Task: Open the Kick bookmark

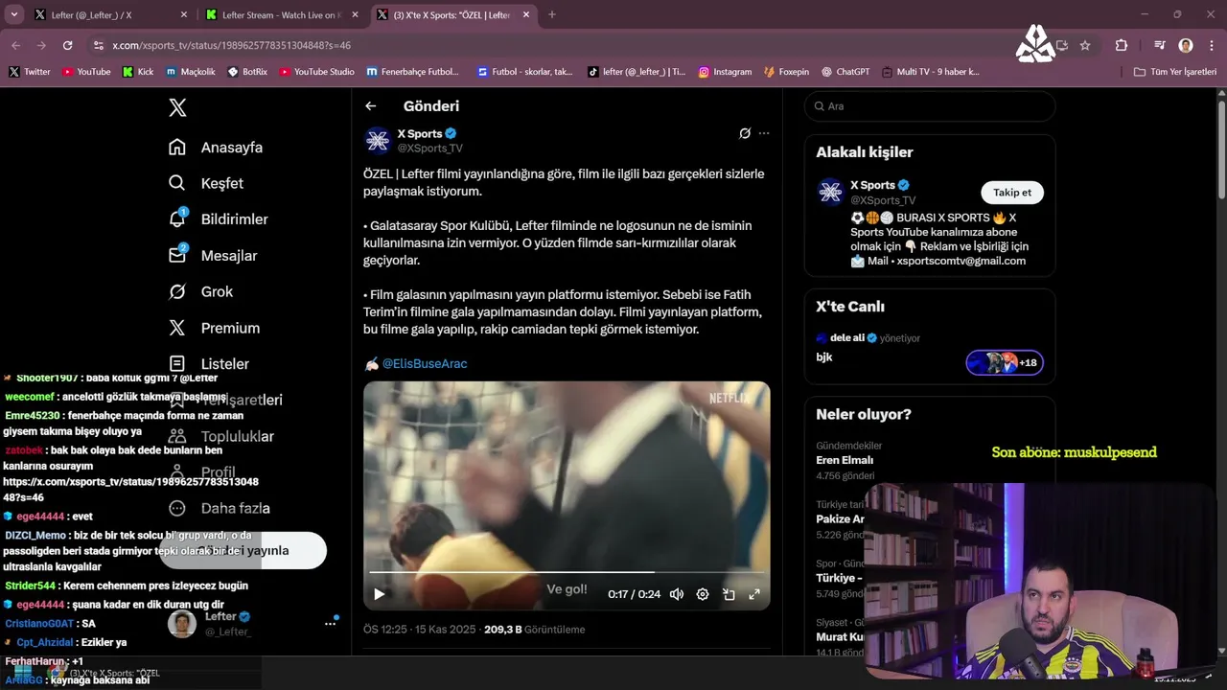Action: pos(138,72)
